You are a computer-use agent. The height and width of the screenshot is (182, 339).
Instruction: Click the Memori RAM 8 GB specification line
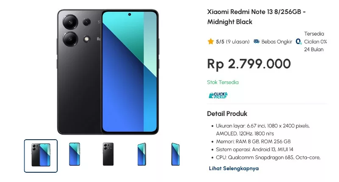253,142
